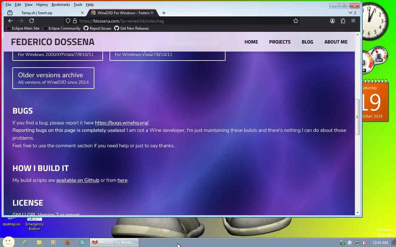396x247 pixels.
Task: Open the Older versions archive button
Action: point(53,78)
